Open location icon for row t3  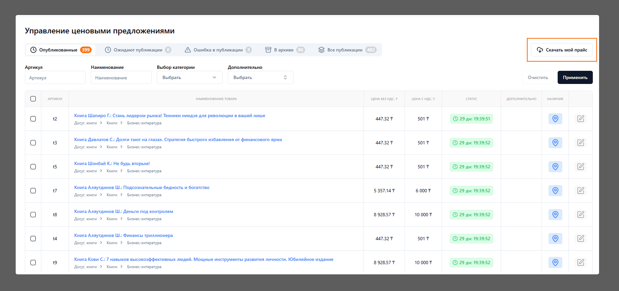(x=555, y=143)
